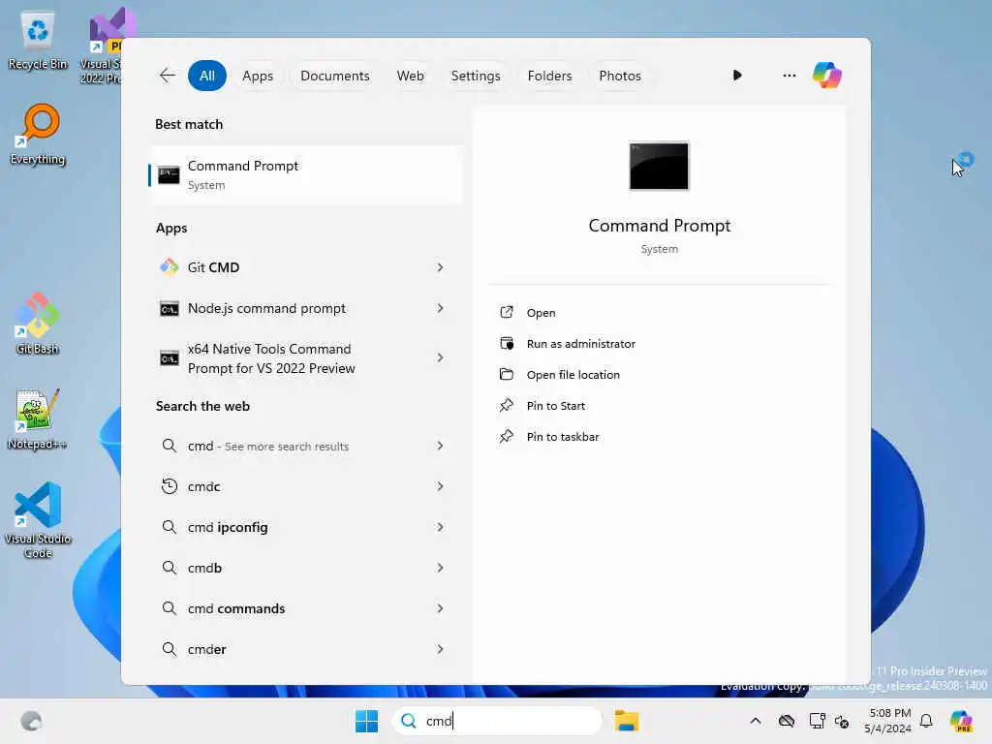992x744 pixels.
Task: Show hidden icons with tray chevron
Action: (756, 721)
